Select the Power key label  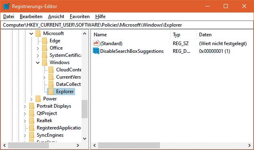(x=50, y=99)
